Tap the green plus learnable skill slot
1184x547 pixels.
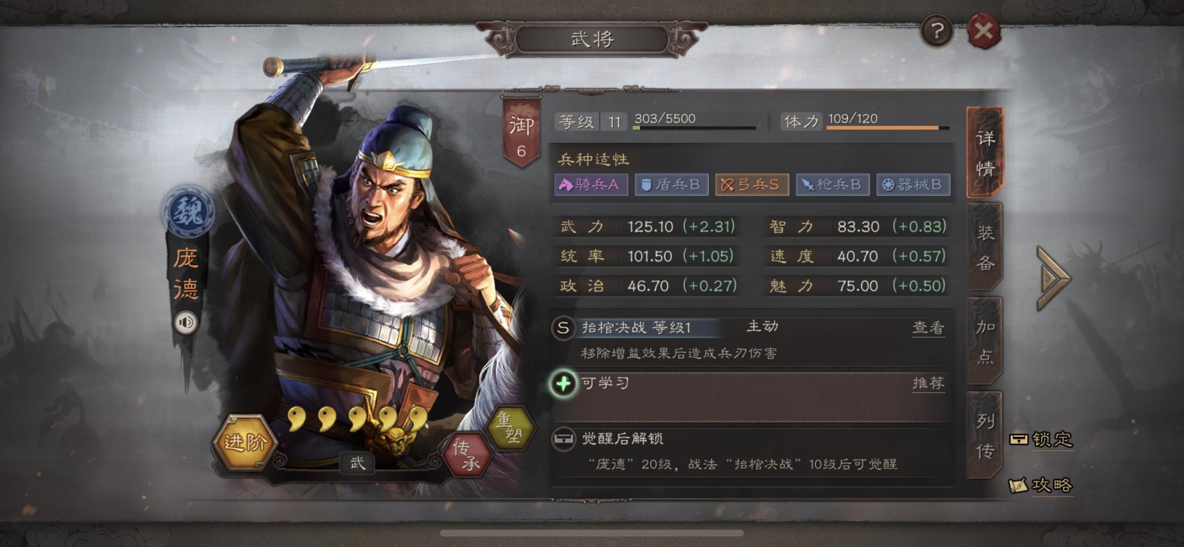(x=563, y=384)
